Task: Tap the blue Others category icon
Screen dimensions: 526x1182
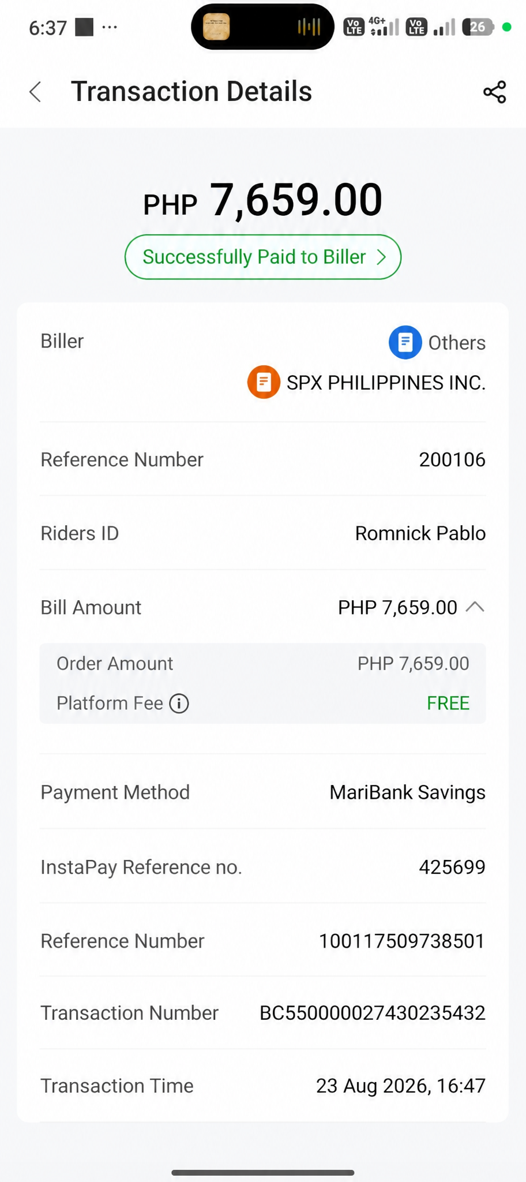Action: tap(405, 342)
